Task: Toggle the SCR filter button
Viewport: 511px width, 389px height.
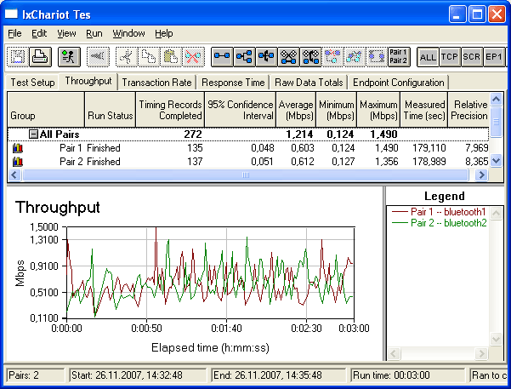Action: (472, 57)
